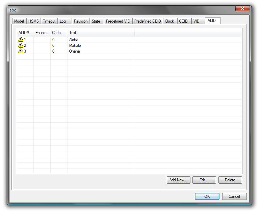
Task: Click the warning icon for ALID 3
Action: 21,51
